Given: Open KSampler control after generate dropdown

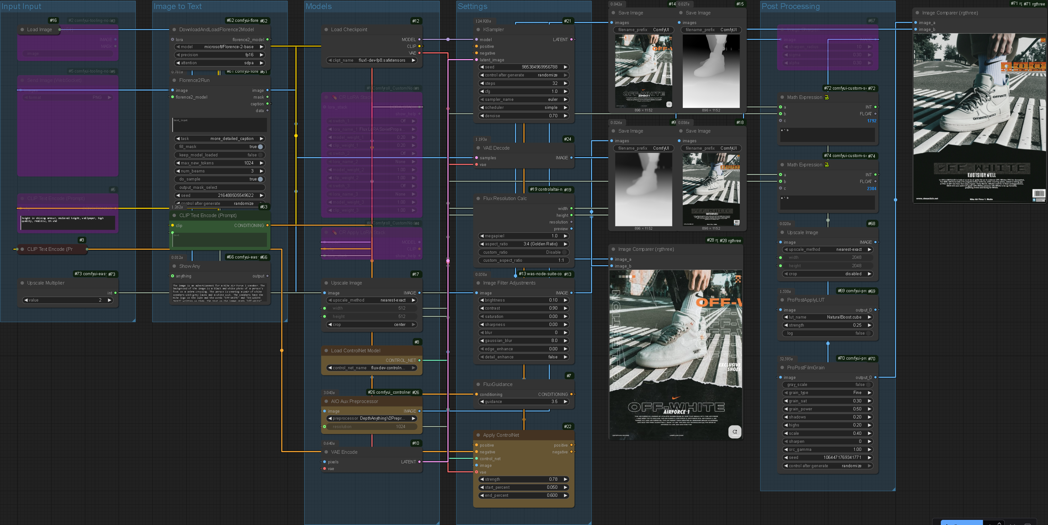Looking at the screenshot, I should point(523,75).
